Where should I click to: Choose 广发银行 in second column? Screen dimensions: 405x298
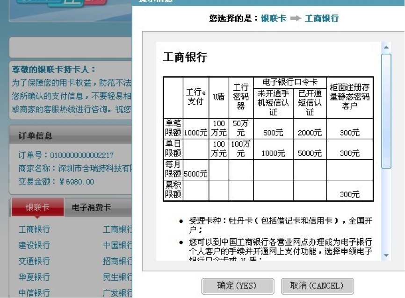coord(117,293)
